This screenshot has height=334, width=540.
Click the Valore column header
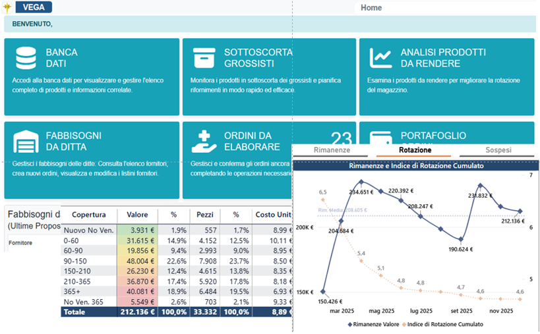(x=137, y=215)
